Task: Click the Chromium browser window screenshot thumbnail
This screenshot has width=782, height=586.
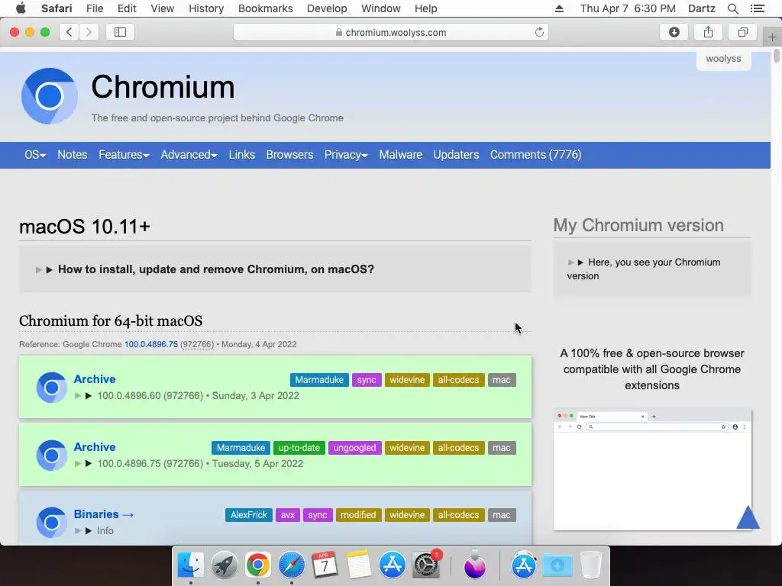Action: [x=652, y=470]
